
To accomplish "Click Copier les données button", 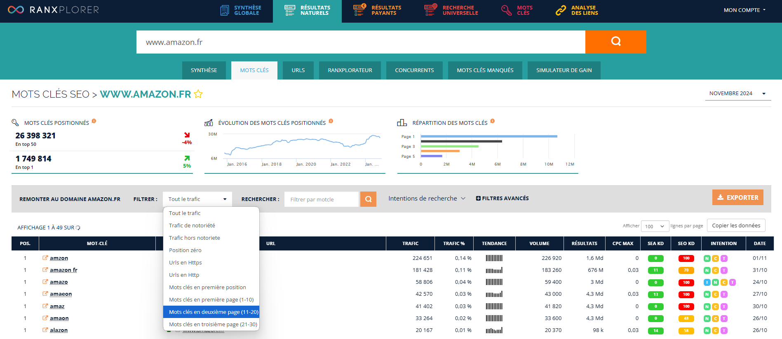I will pyautogui.click(x=736, y=225).
